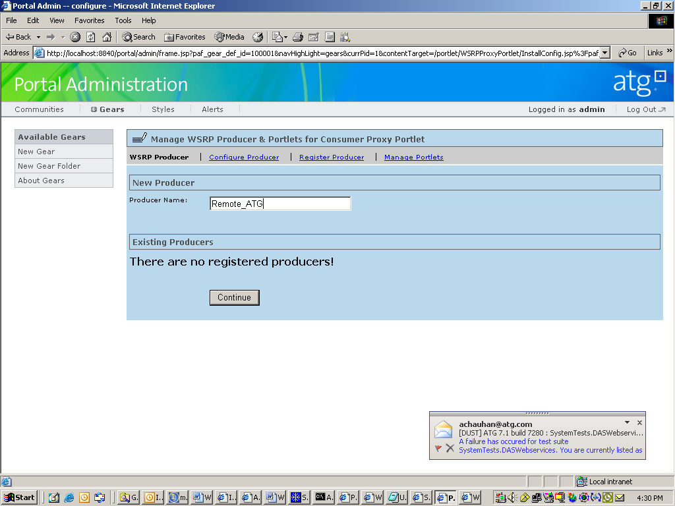This screenshot has width=675, height=506.
Task: Open the File menu
Action: coord(11,20)
